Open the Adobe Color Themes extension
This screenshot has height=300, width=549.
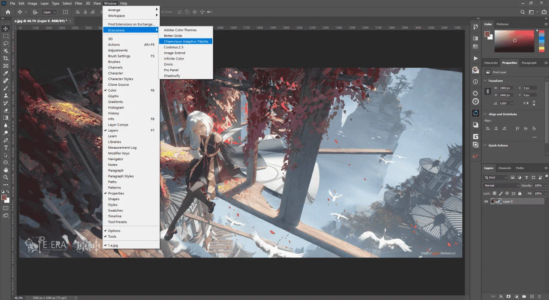point(186,30)
